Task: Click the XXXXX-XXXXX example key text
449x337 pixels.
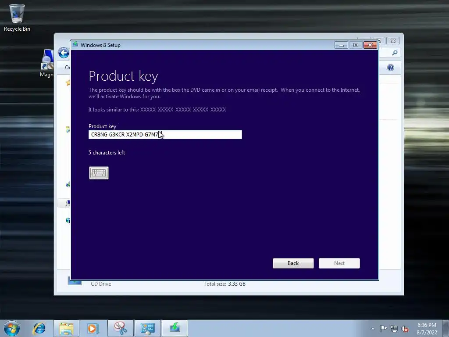Action: tap(183, 109)
